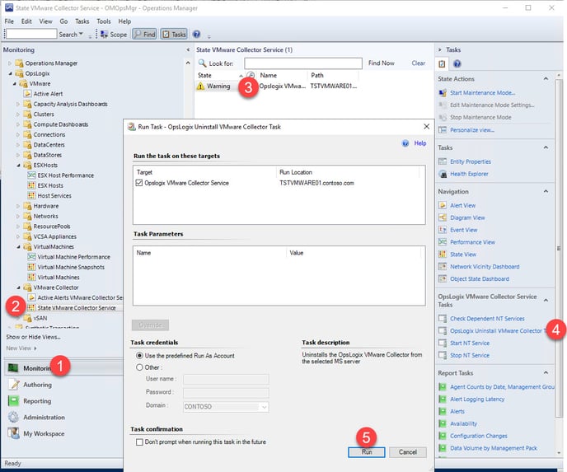Select State VMware Collector Service tree item
This screenshot has width=567, height=472.
(x=77, y=308)
